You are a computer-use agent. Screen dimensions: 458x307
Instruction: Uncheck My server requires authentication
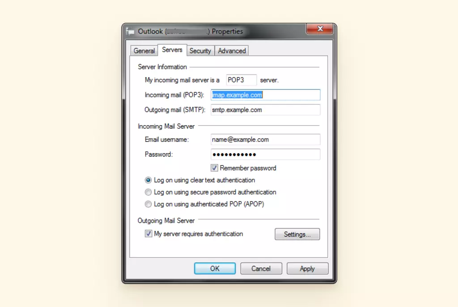[x=148, y=234]
